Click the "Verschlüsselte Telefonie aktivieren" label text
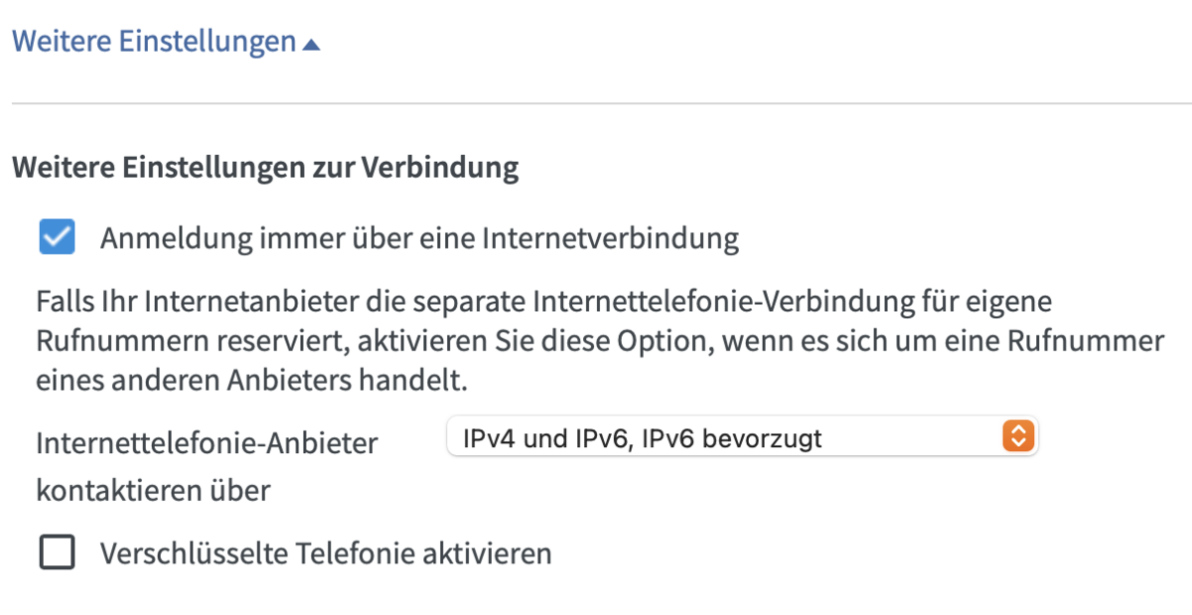Image resolution: width=1192 pixels, height=615 pixels. (x=326, y=553)
